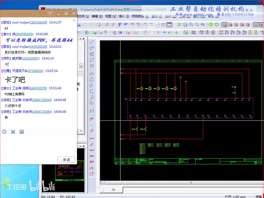Screen dimensions: 264x198
Task: Select the Text 'ab' insert tool
Action: (92, 119)
